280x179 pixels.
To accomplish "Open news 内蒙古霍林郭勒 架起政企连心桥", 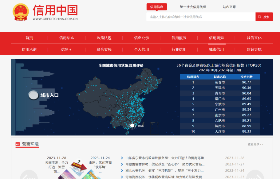I will pyautogui.click(x=165, y=164).
